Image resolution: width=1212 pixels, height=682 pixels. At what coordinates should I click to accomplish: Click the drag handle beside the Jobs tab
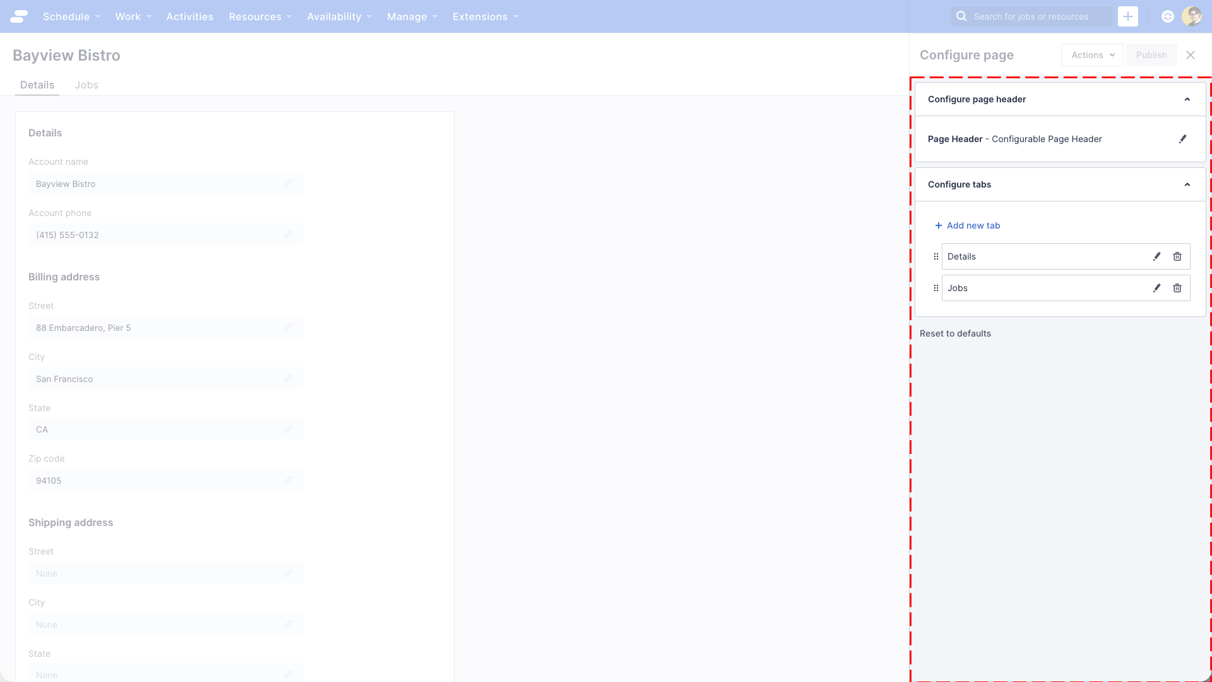[936, 288]
